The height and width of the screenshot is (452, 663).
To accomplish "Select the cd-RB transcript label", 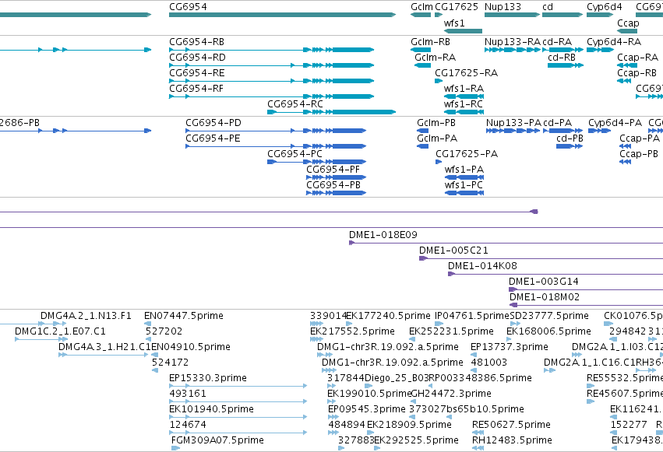I will click(562, 58).
